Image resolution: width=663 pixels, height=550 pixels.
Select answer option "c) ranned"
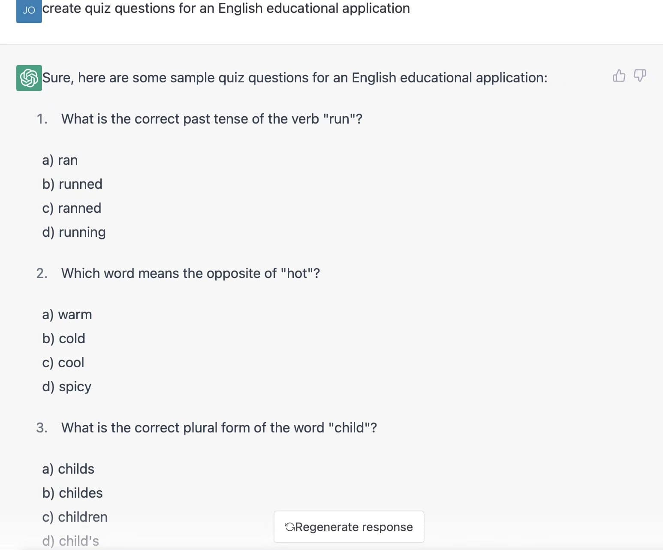pyautogui.click(x=72, y=208)
